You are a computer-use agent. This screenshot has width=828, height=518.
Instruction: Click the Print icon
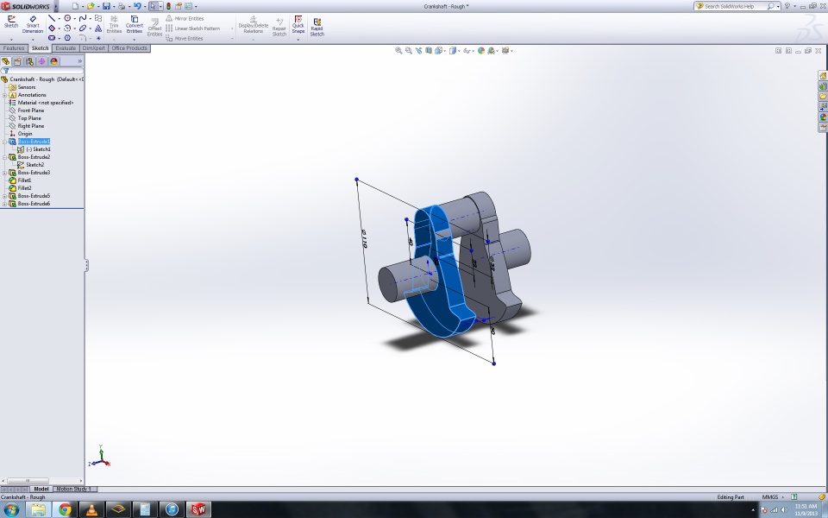[122, 6]
